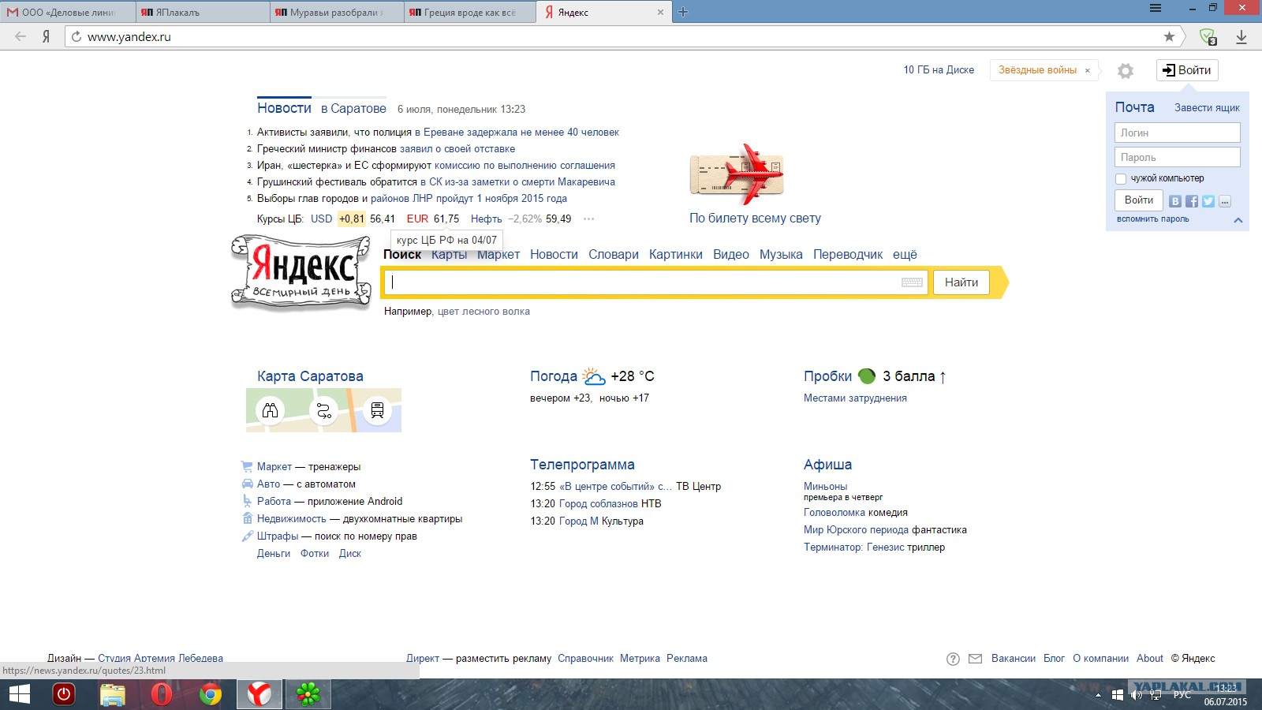This screenshot has width=1262, height=710.
Task: Open the browser hamburger menu
Action: pos(1156,8)
